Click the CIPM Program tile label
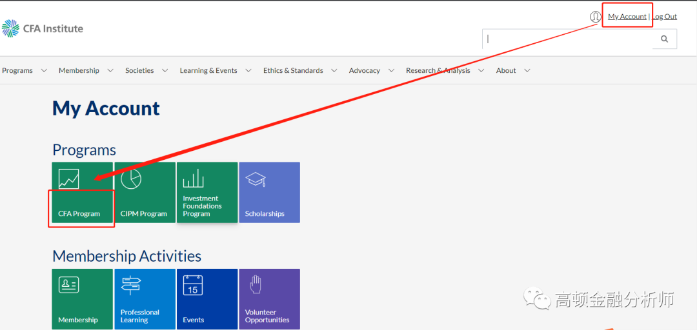 143,213
